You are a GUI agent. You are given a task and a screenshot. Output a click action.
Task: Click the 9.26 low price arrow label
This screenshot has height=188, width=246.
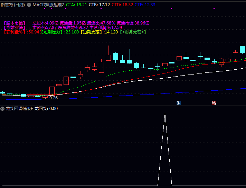click(x=52, y=98)
